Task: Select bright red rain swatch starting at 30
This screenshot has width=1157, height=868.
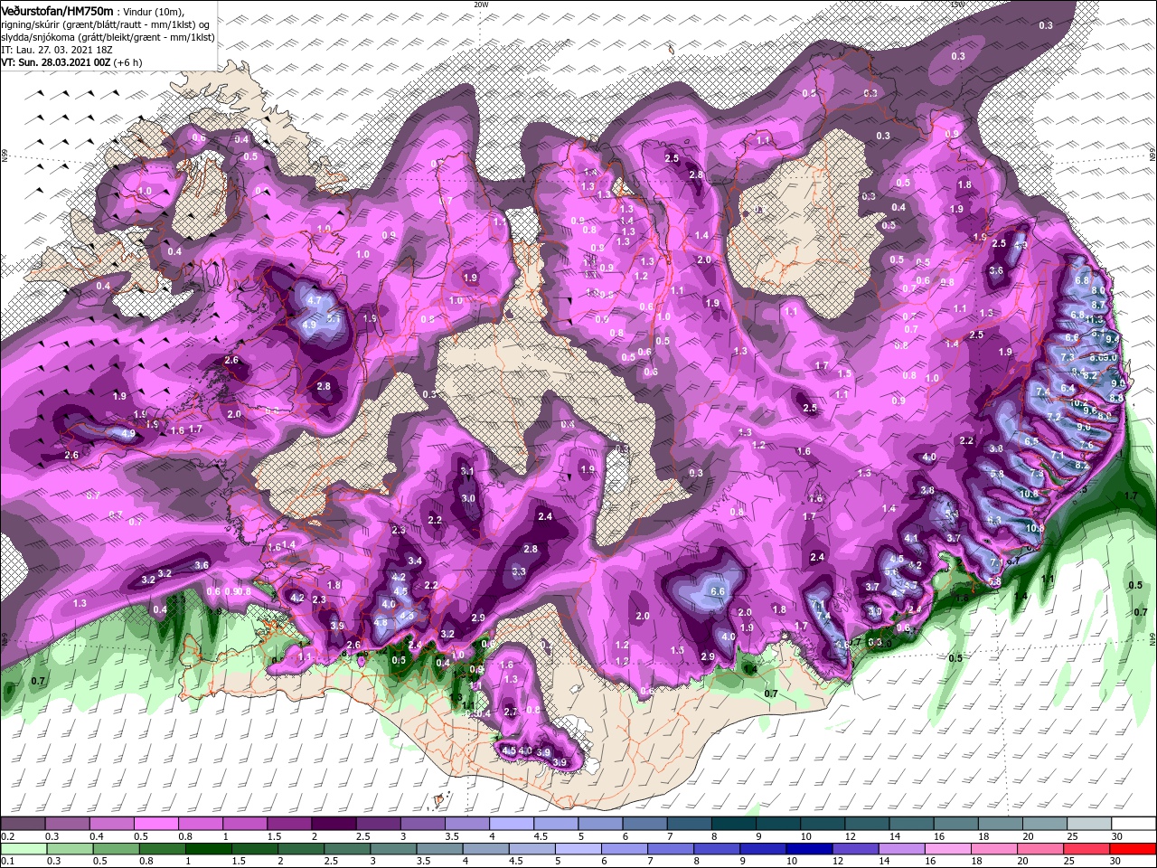Action: point(1133,848)
